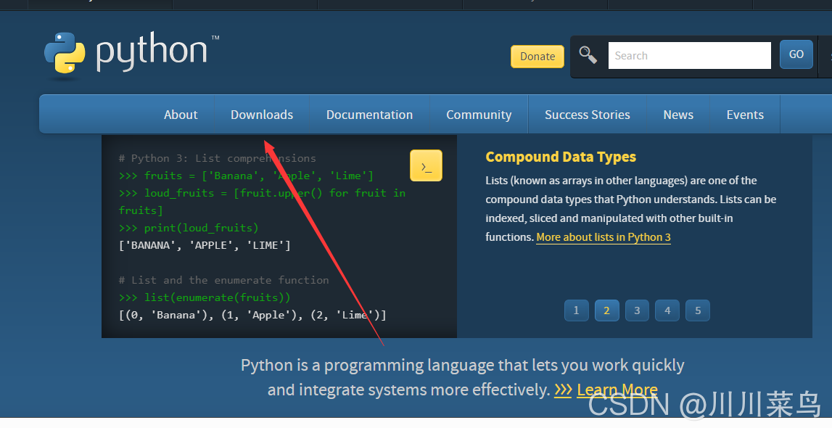Switch to slide 3 of code samples
This screenshot has height=428, width=832.
(x=637, y=310)
